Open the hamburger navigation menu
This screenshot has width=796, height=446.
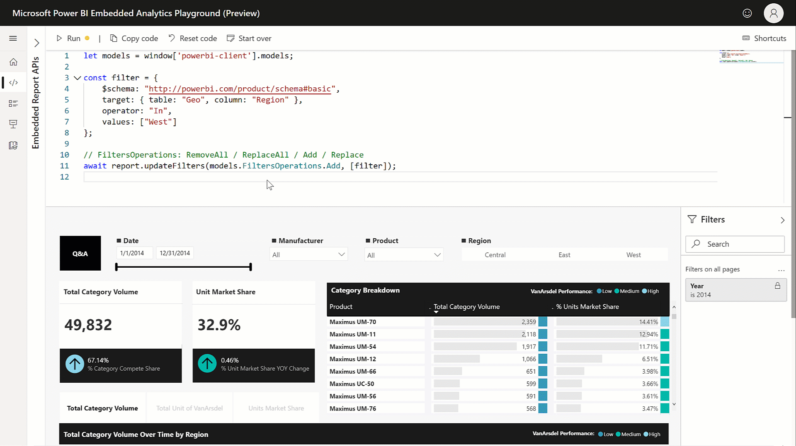[x=13, y=38]
